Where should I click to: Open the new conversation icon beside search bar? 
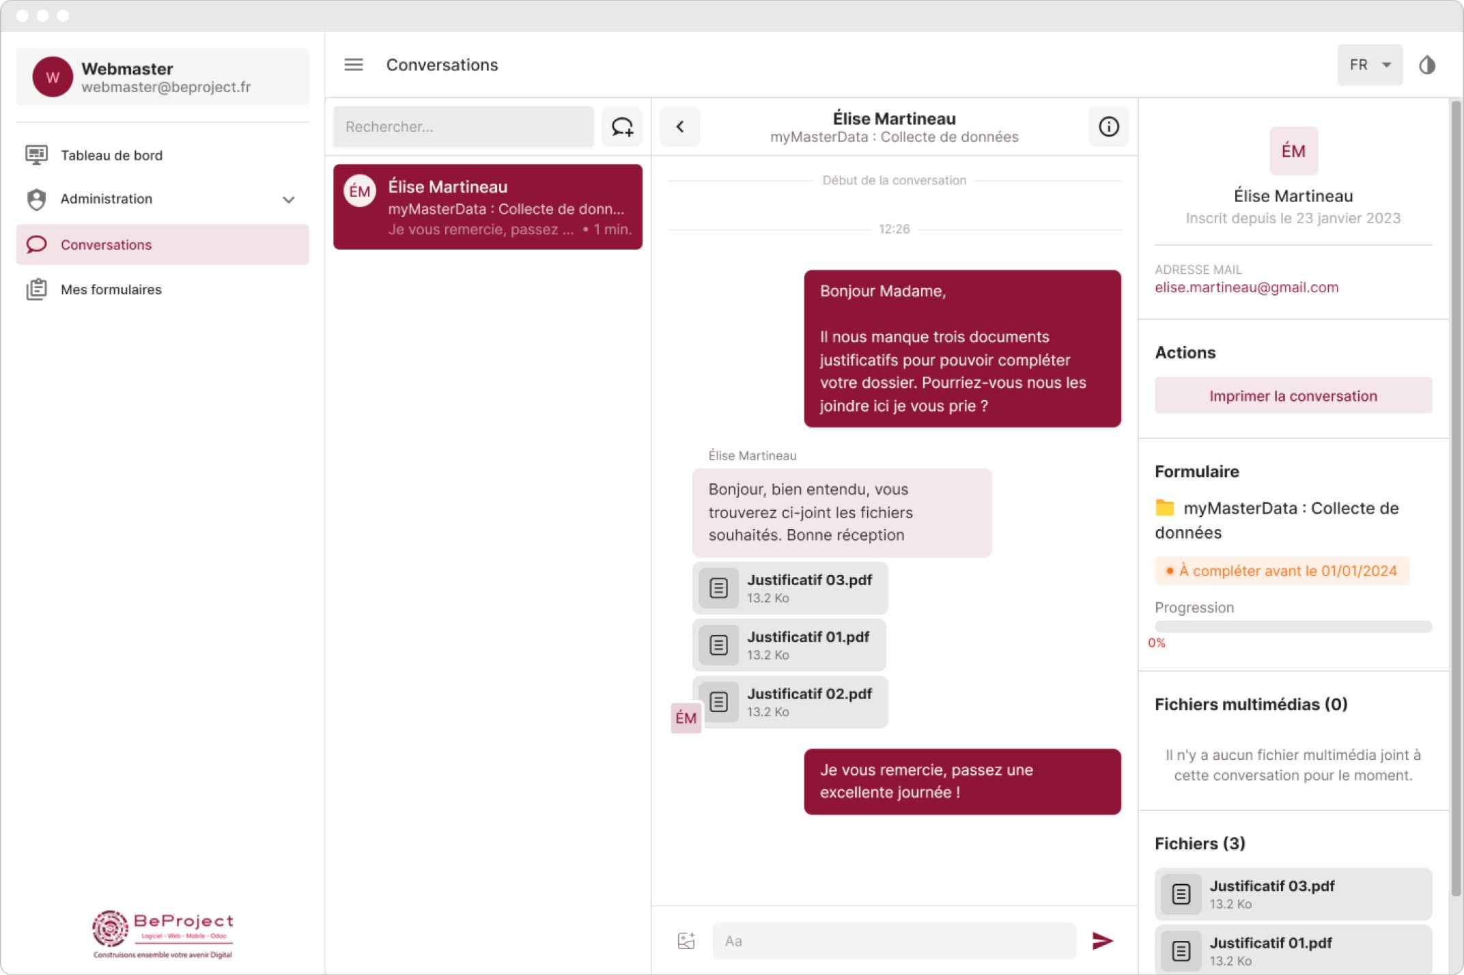tap(622, 126)
